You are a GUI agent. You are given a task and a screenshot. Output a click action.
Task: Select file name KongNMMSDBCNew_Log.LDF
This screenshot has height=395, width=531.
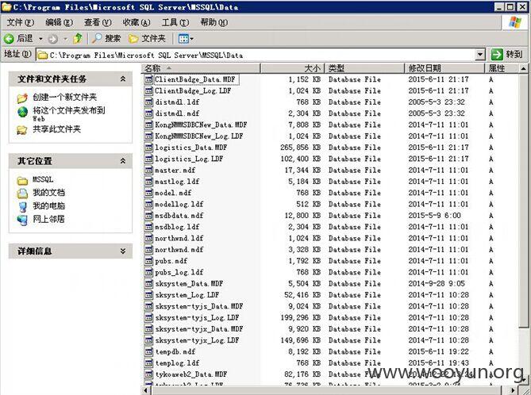pyautogui.click(x=199, y=136)
